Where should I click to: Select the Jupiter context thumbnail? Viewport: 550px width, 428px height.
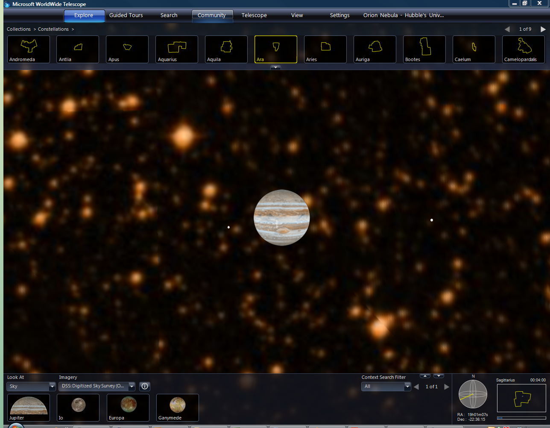29,407
